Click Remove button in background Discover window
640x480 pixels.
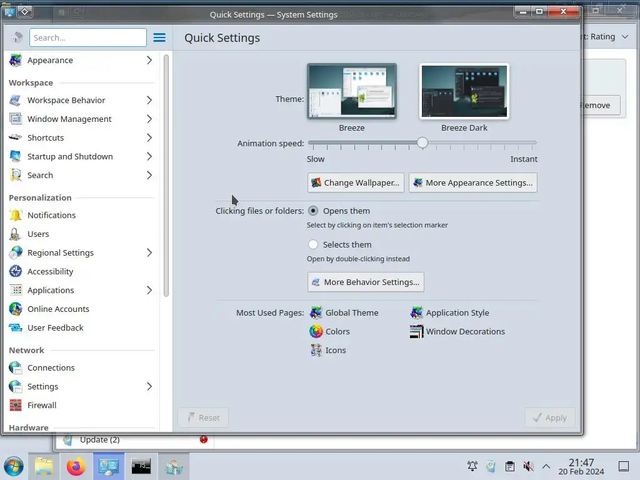coord(602,105)
